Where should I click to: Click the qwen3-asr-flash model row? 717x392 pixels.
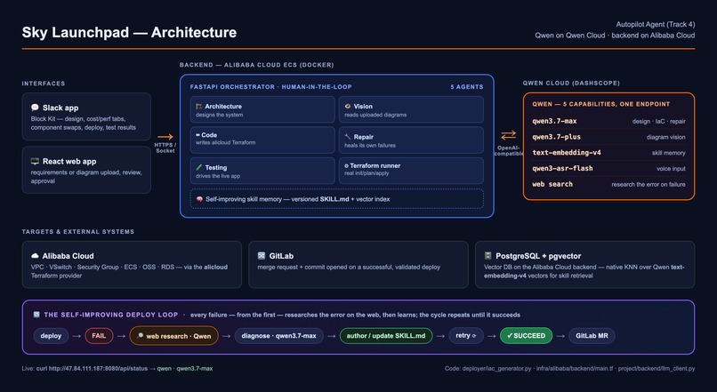coord(608,168)
